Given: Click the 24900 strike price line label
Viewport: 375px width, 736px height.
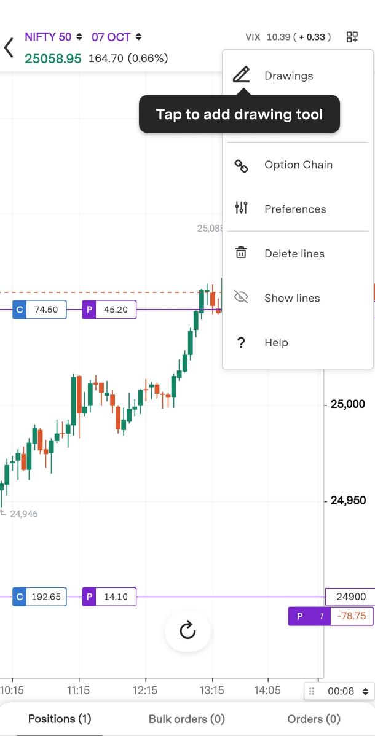Looking at the screenshot, I should coord(349,597).
